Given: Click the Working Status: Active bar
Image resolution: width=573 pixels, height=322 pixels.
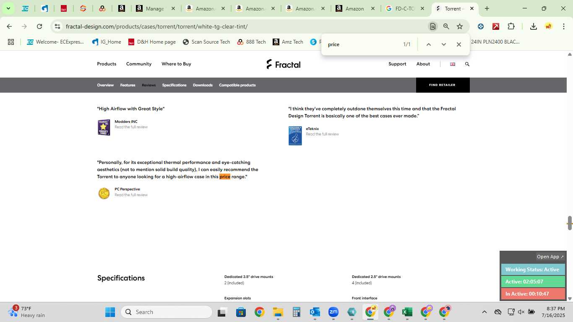Looking at the screenshot, I should pos(533,270).
